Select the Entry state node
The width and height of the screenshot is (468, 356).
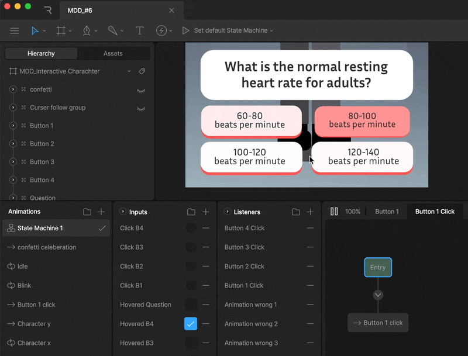coord(378,267)
